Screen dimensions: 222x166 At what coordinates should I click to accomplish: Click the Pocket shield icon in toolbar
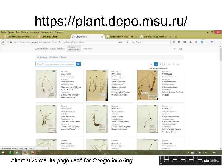tap(185, 42)
